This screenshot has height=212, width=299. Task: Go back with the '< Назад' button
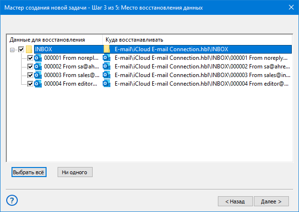coord(235,201)
